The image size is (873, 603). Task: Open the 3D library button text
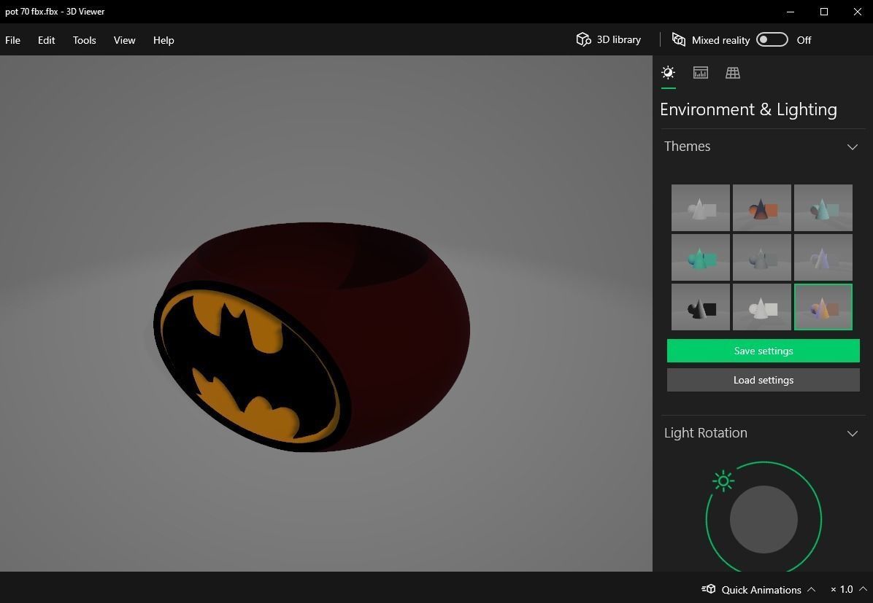click(618, 39)
